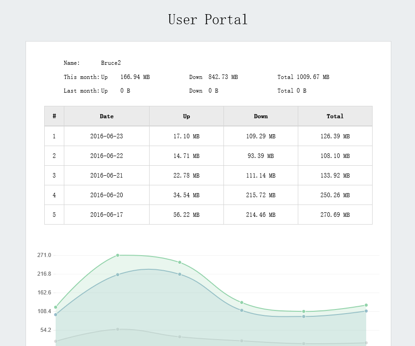Click the 842.73 MB down value
Screen dimensions: 415x346
click(223, 77)
